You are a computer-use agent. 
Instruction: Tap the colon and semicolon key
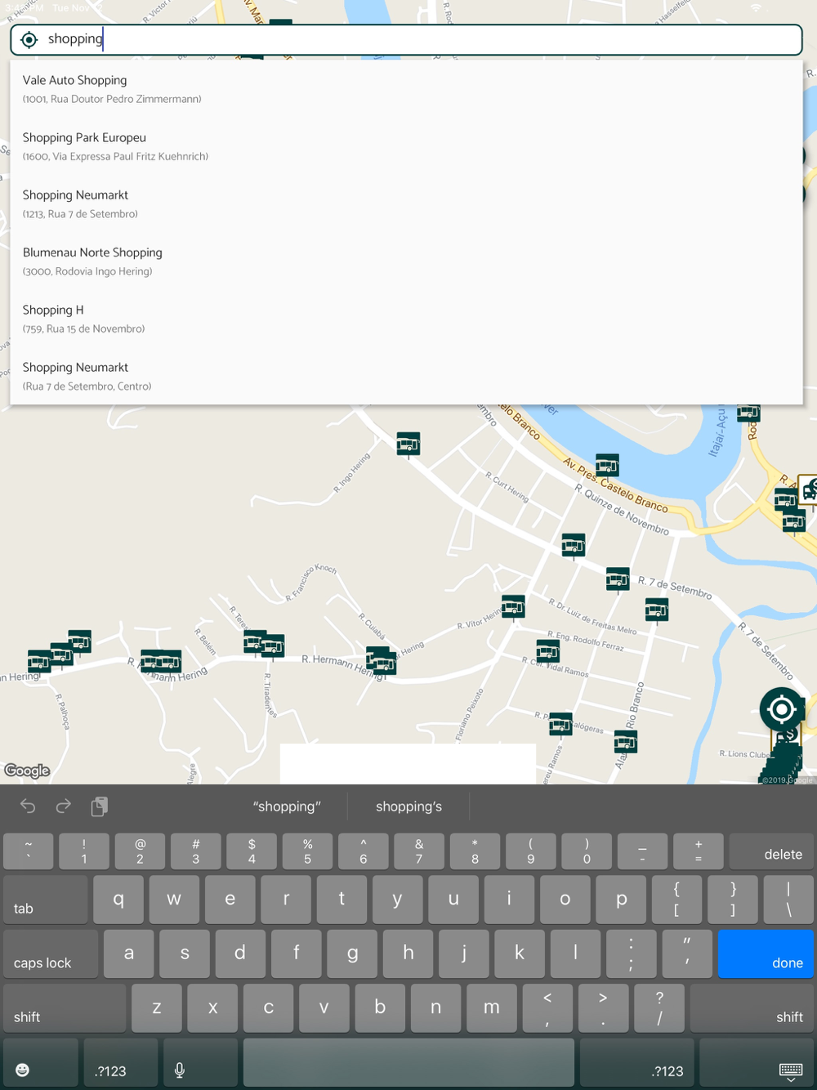pyautogui.click(x=632, y=954)
